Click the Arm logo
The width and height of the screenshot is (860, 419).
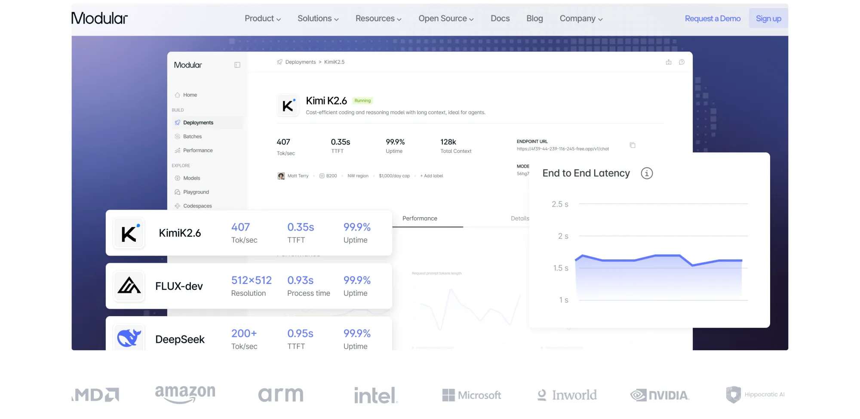(281, 395)
